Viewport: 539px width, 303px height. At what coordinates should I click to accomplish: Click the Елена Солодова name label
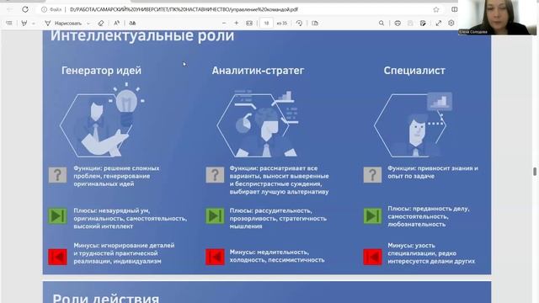(x=473, y=32)
